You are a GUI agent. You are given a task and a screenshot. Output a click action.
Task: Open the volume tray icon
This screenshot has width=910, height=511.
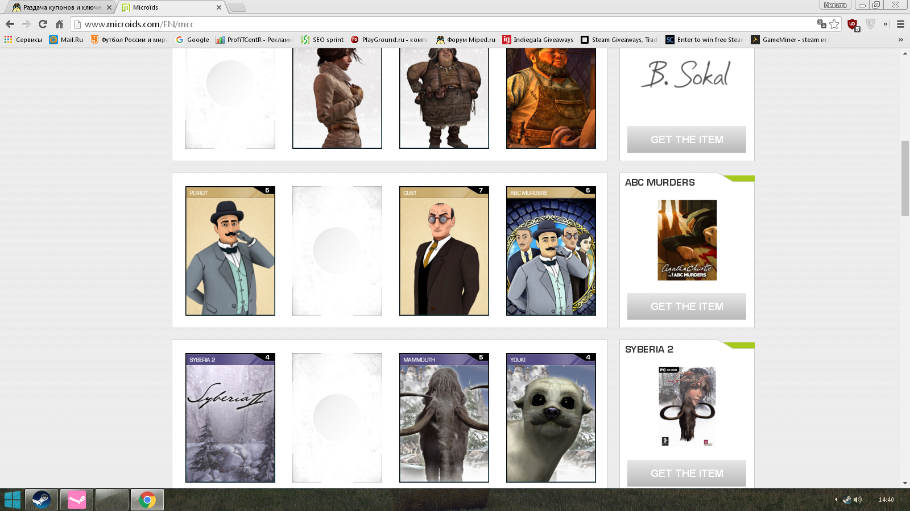coord(858,500)
